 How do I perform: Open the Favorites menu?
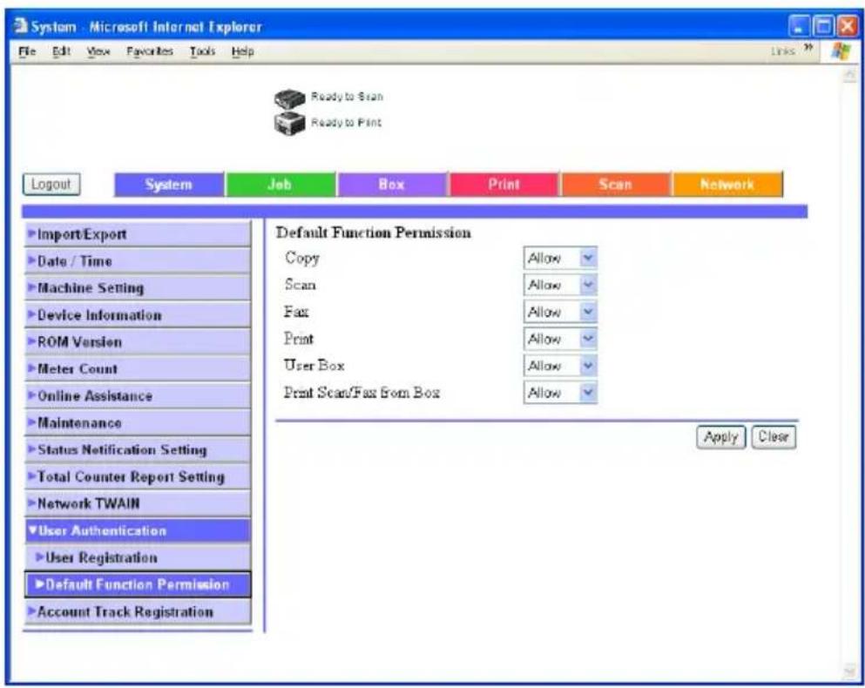[x=150, y=51]
